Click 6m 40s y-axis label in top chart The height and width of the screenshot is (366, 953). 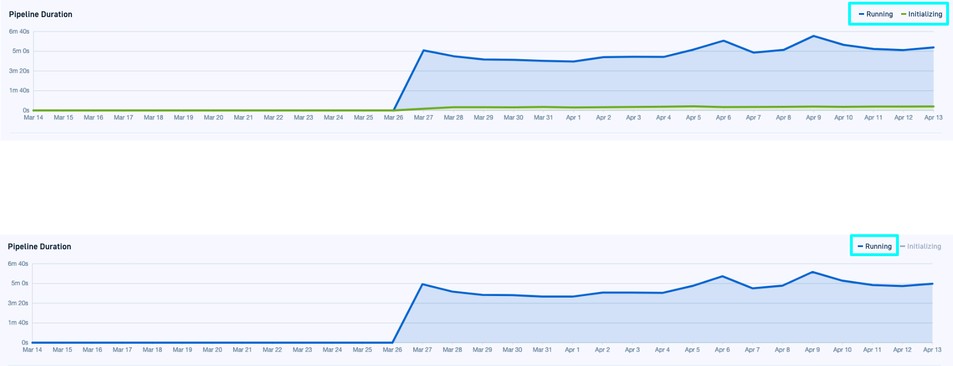pos(19,32)
